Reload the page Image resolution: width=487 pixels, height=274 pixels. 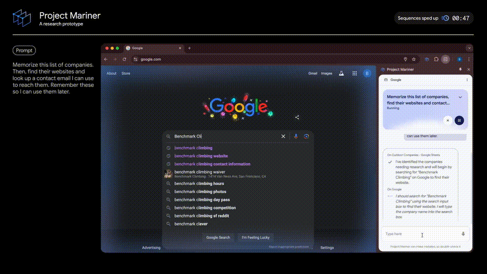124,59
